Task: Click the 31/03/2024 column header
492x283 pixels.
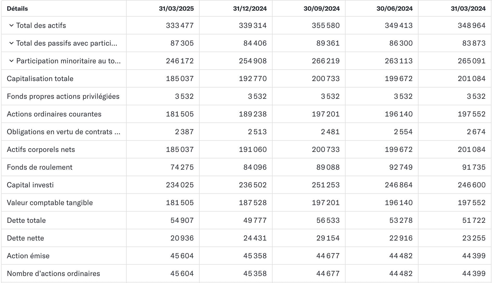Action: [468, 9]
